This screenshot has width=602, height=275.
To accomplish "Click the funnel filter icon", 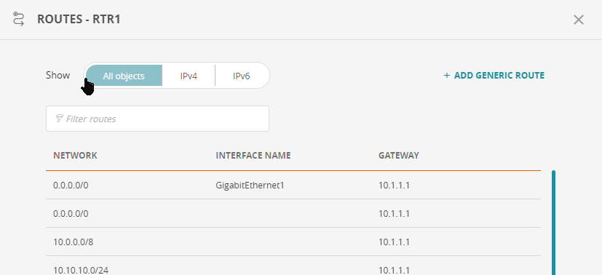I will 59,119.
